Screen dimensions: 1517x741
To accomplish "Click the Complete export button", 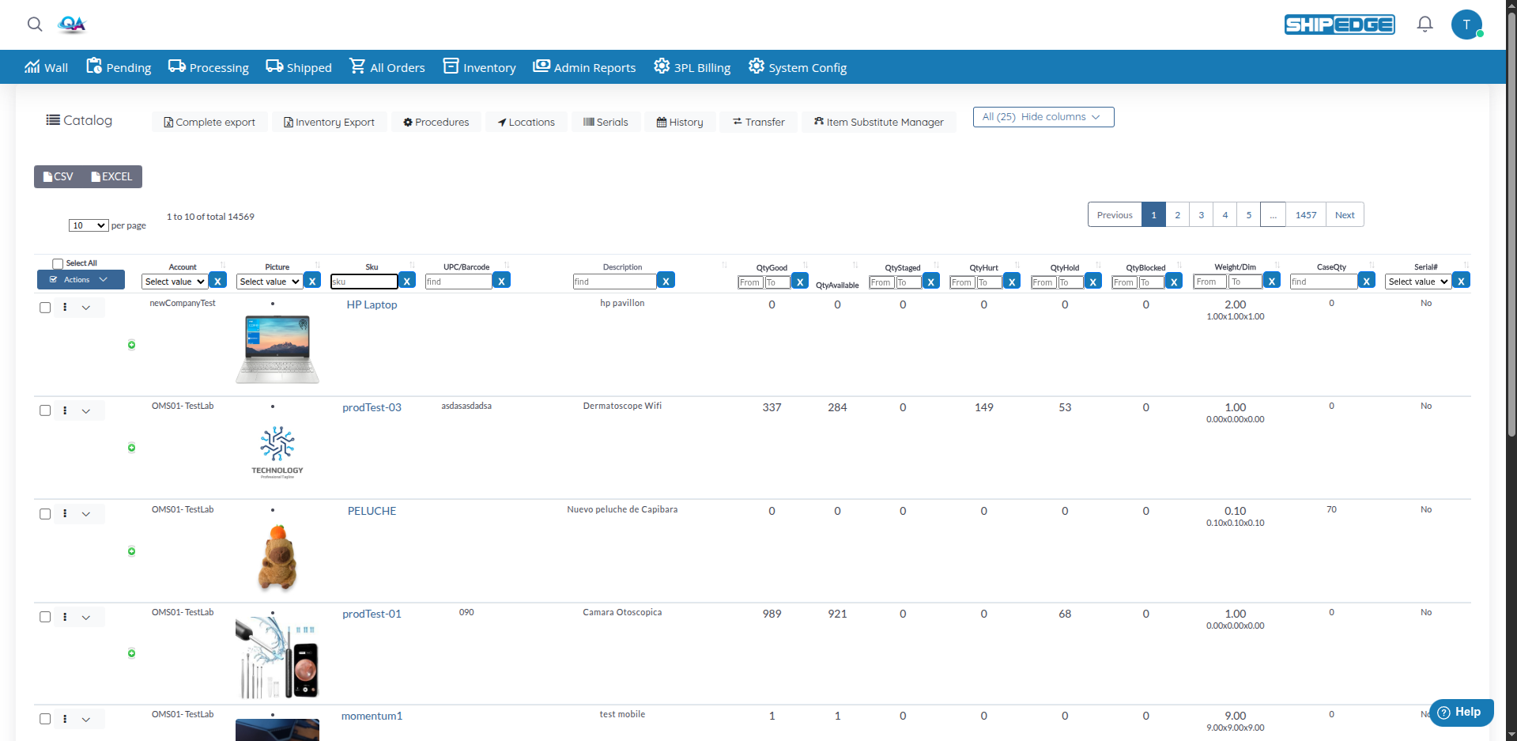I will click(209, 122).
